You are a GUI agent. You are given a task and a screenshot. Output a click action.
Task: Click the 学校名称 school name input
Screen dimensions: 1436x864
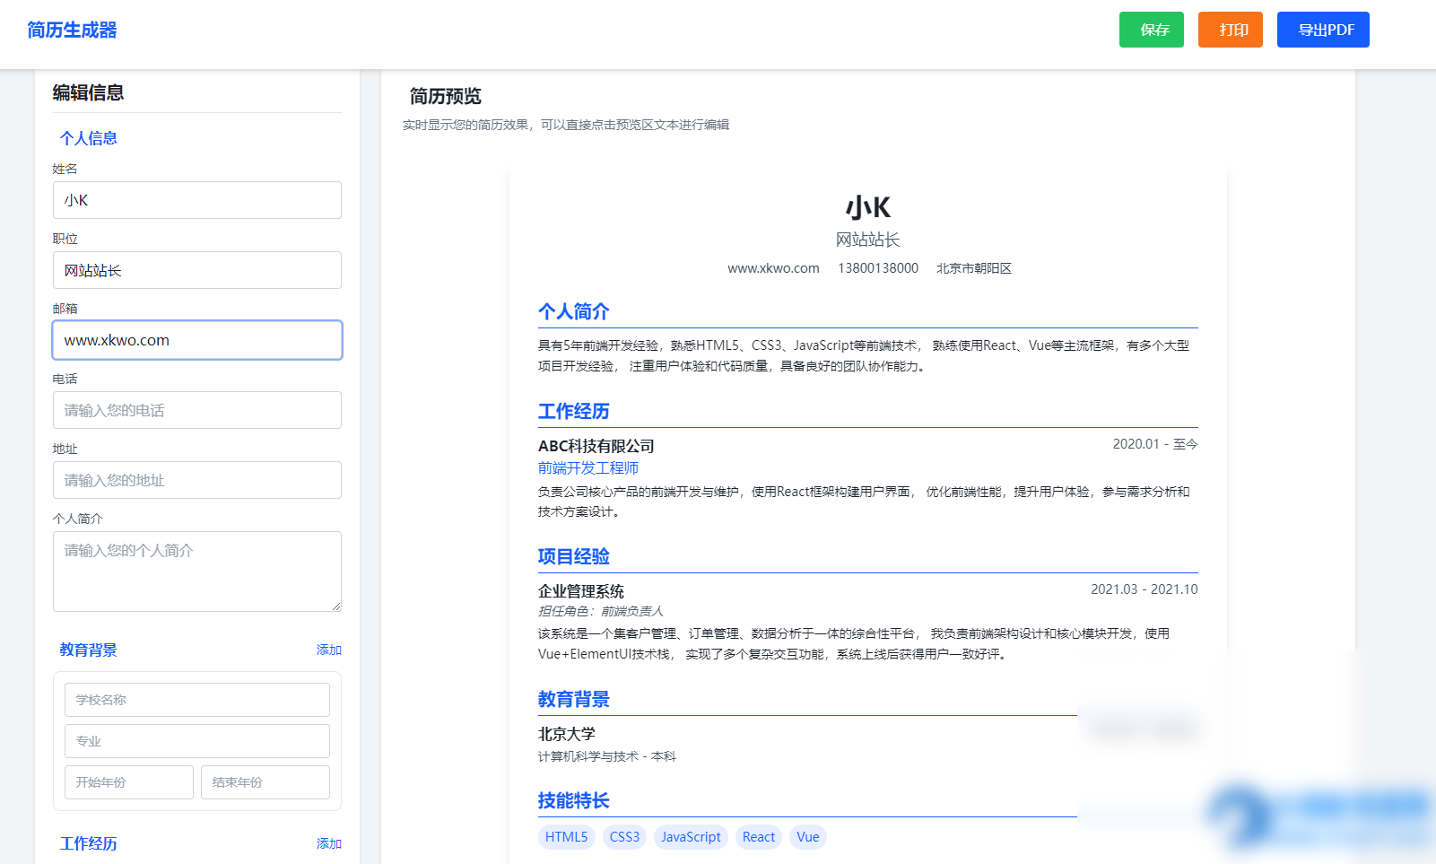(x=196, y=699)
